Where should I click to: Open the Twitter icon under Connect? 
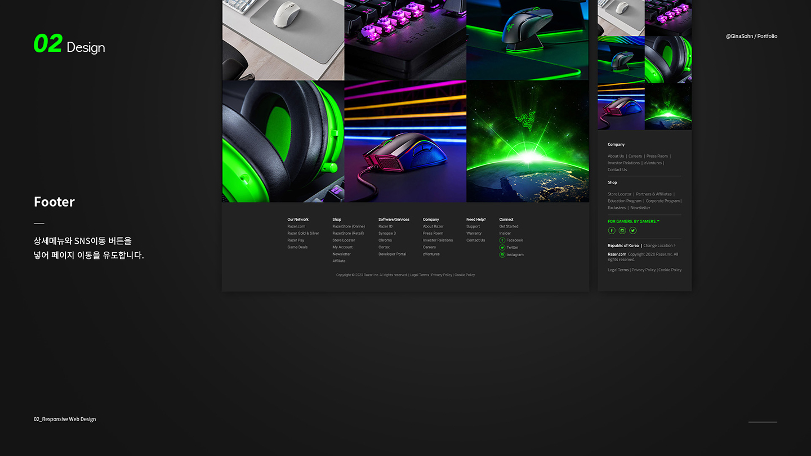pyautogui.click(x=502, y=247)
